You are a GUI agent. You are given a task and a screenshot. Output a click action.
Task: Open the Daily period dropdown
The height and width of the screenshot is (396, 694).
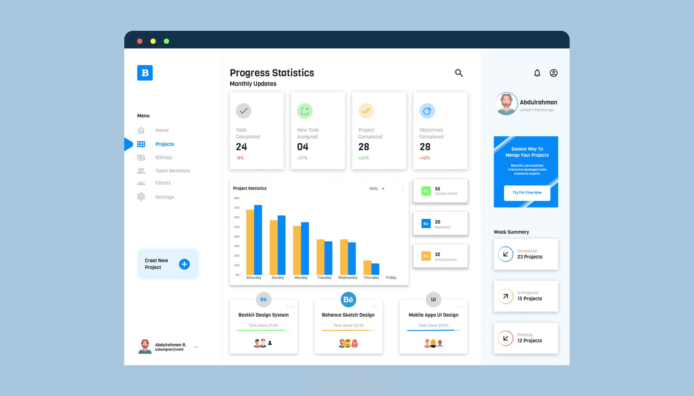click(377, 189)
